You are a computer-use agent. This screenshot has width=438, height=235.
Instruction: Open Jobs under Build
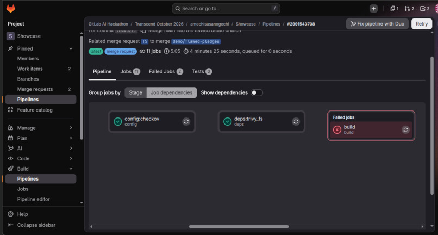(41, 189)
